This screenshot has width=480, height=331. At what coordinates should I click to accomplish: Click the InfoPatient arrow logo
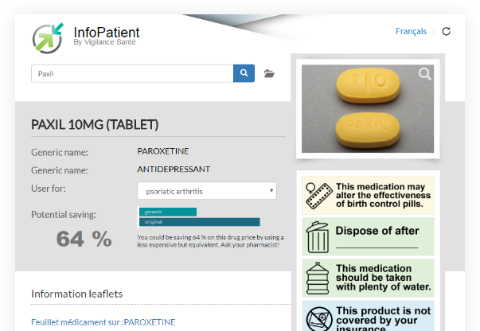click(48, 38)
